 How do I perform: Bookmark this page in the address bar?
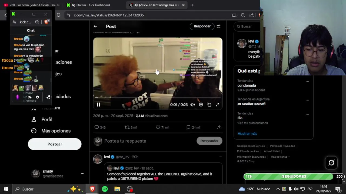coord(58,15)
